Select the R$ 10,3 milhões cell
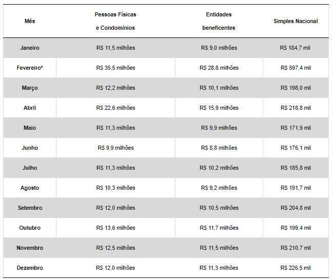The height and width of the screenshot is (279, 334). 115,188
